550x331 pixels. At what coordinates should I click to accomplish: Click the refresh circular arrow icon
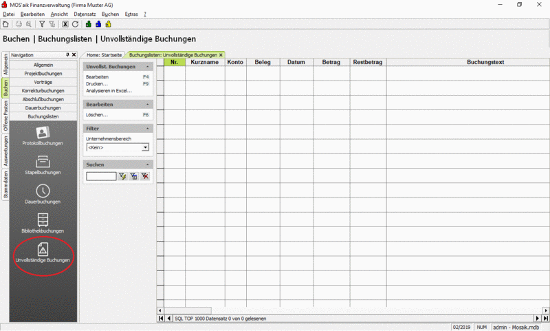click(75, 24)
